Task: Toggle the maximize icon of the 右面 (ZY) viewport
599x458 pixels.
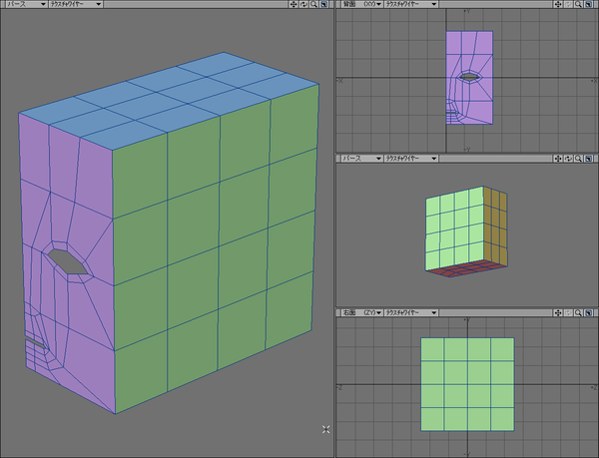Action: (589, 313)
